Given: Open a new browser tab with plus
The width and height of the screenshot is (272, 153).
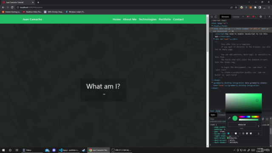Looking at the screenshot, I should point(38,3).
